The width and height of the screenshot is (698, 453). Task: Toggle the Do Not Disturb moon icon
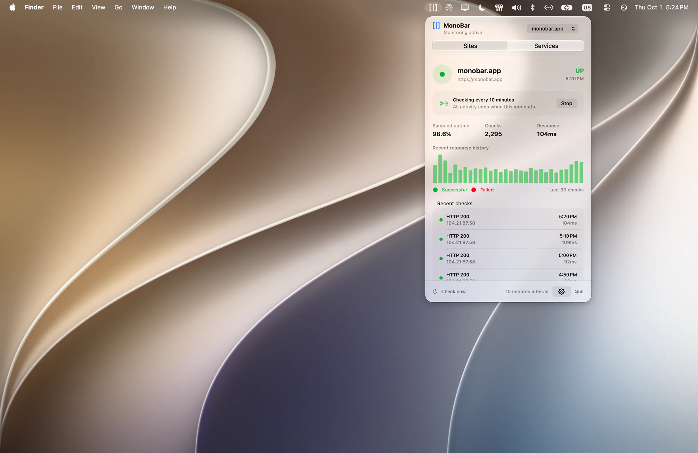coord(482,7)
